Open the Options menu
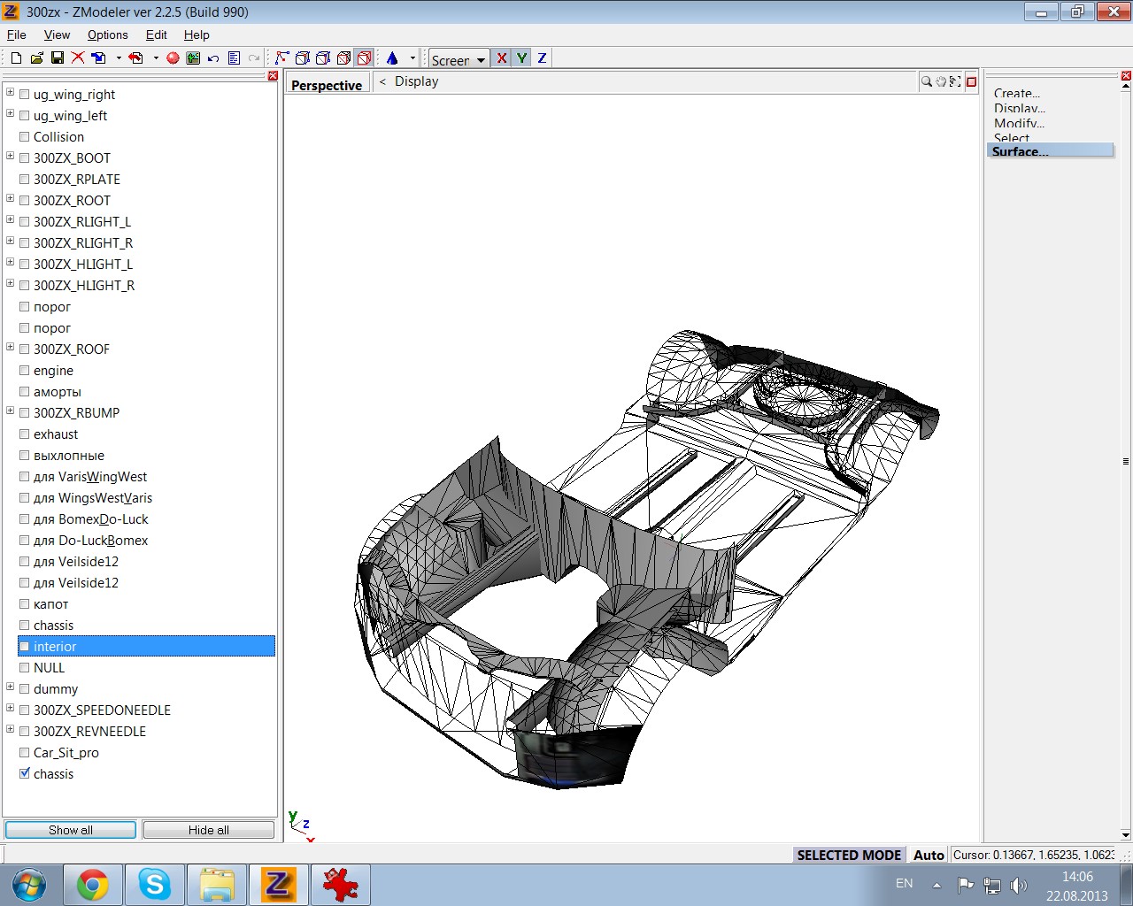This screenshot has height=906, width=1133. pos(108,35)
